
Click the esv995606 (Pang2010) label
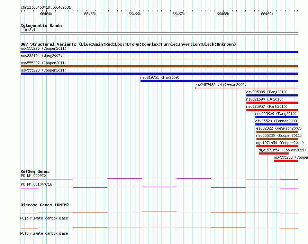[x=276, y=114]
